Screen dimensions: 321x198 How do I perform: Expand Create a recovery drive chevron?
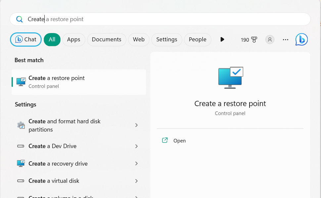(136, 164)
